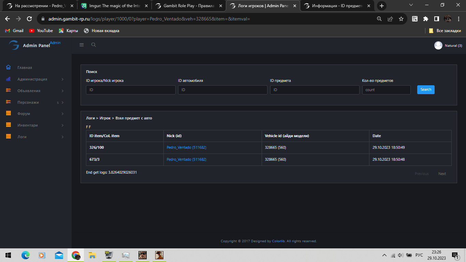Bookmark this page with the star icon

click(401, 19)
